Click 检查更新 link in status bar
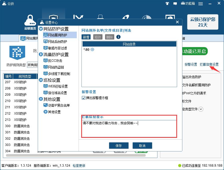 (79, 166)
